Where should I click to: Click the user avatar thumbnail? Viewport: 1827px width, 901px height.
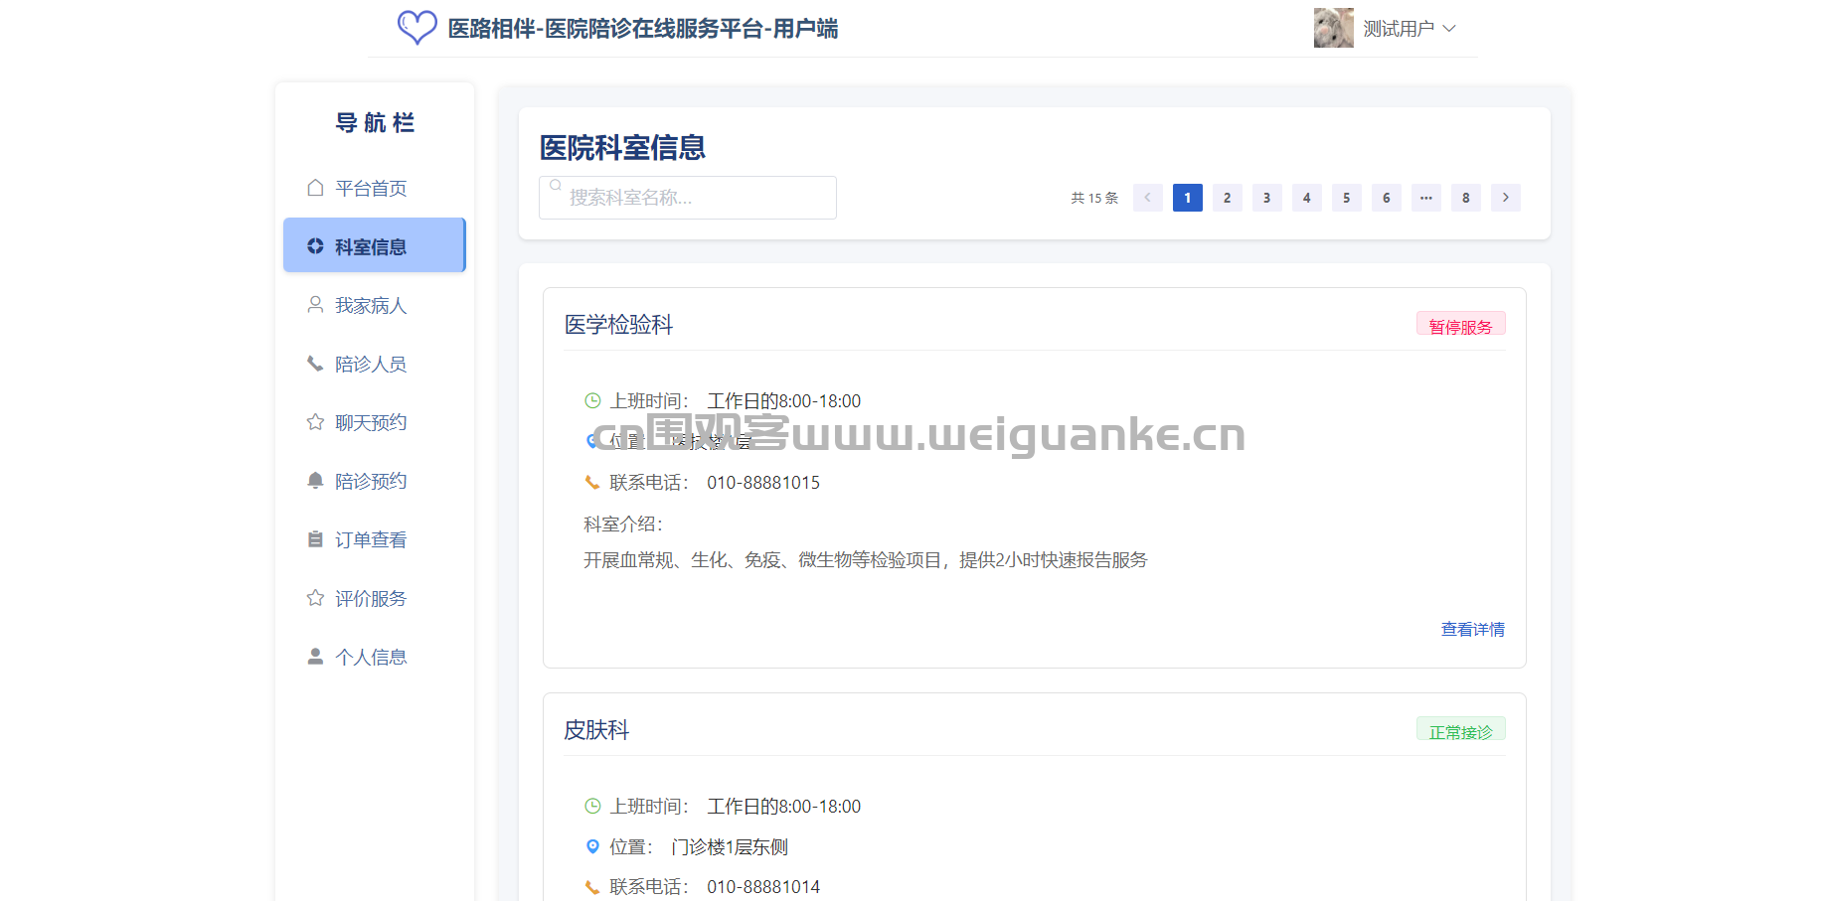[x=1333, y=28]
